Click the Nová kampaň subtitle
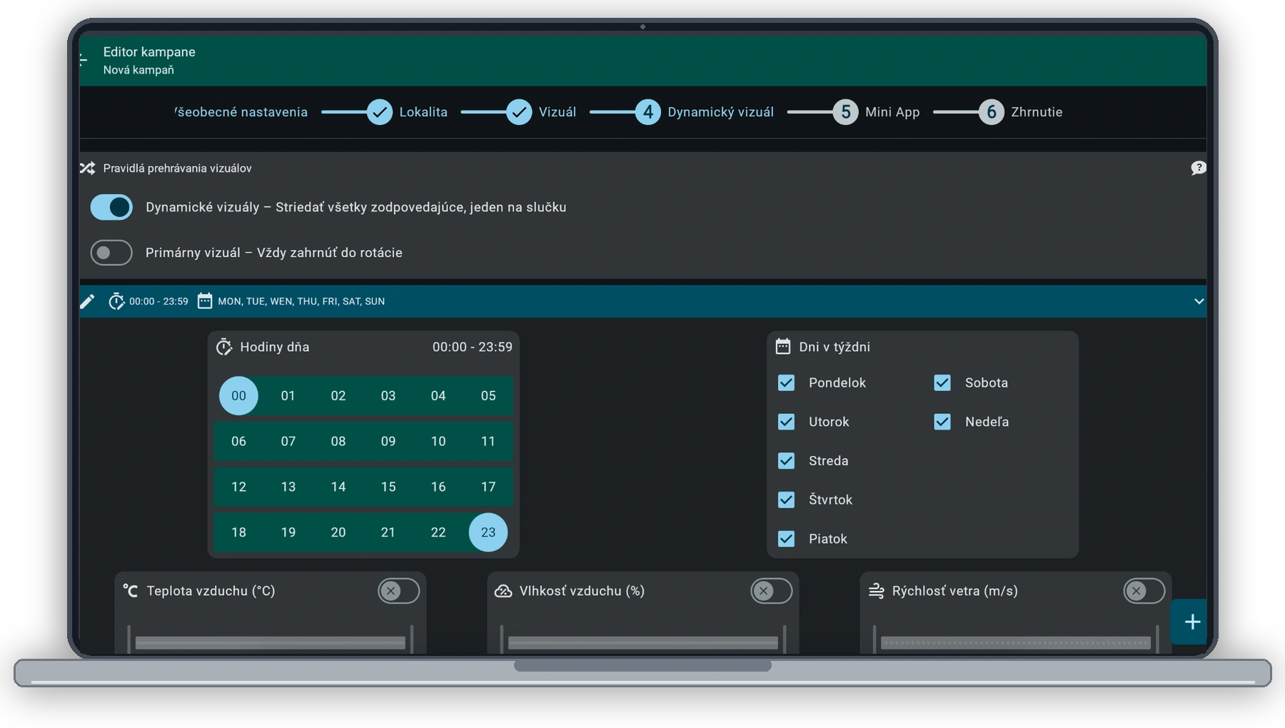Viewport: 1285px width, 728px height. click(x=138, y=70)
